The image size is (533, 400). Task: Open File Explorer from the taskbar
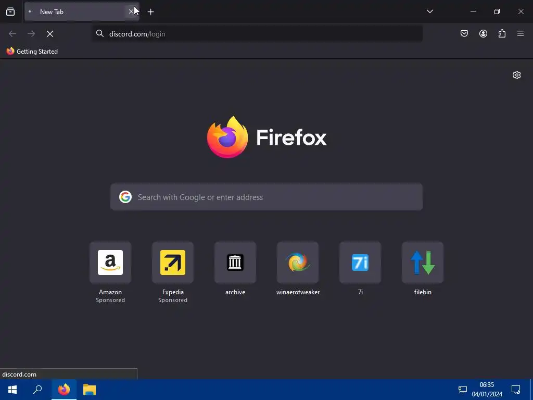tap(90, 390)
